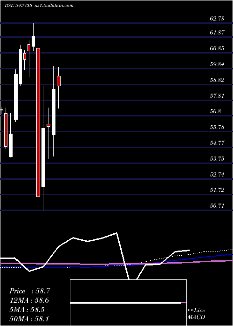Click the 61.87 price axis label
Viewport: 233px width, 326px height.
tap(217, 32)
